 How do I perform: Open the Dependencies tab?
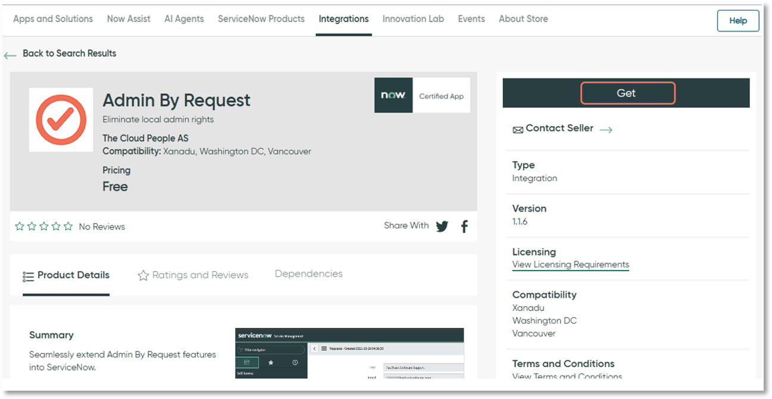(308, 274)
